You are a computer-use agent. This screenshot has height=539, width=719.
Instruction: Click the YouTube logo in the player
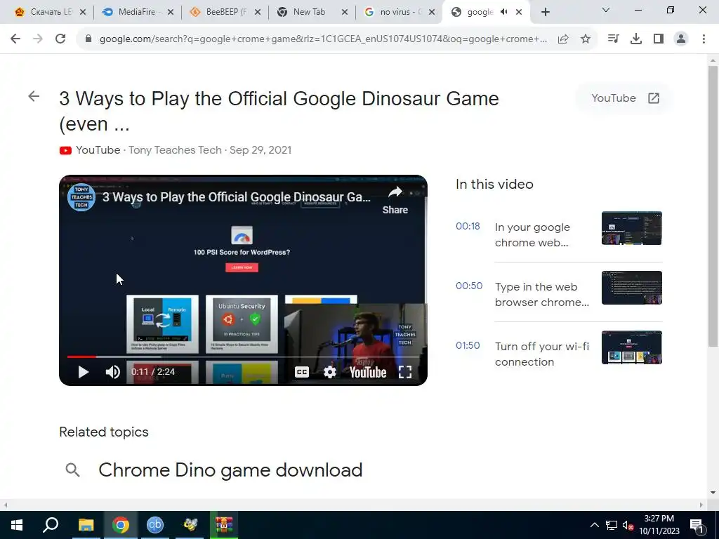coord(368,372)
